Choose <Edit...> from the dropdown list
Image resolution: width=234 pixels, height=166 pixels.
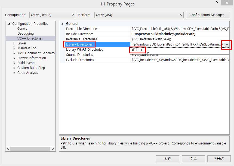point(137,50)
